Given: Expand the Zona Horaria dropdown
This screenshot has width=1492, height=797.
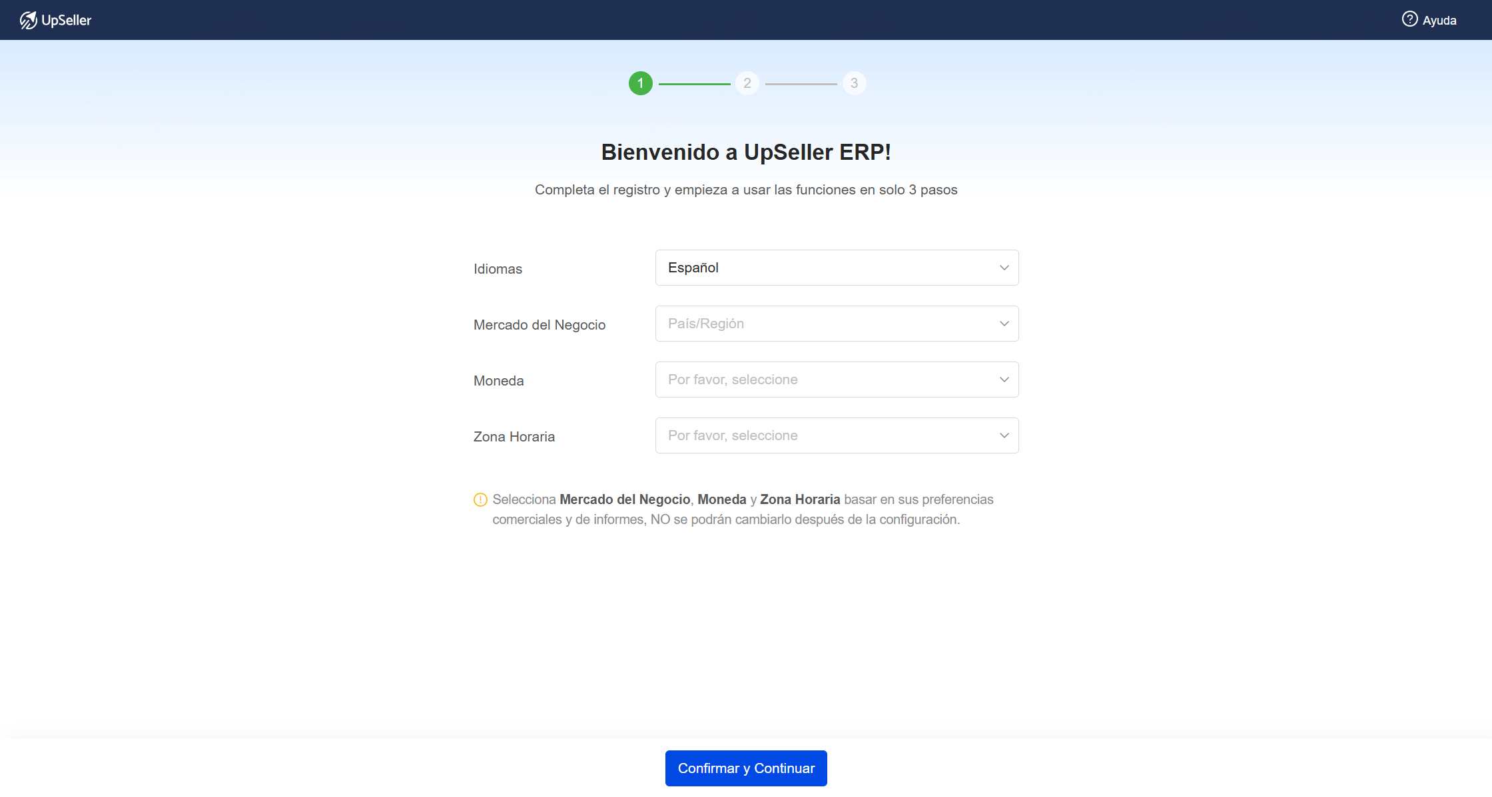Looking at the screenshot, I should point(837,435).
